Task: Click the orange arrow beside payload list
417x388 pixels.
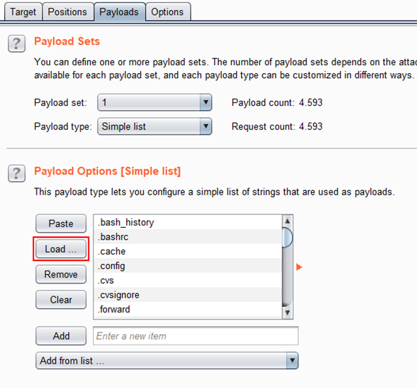Action: (300, 267)
